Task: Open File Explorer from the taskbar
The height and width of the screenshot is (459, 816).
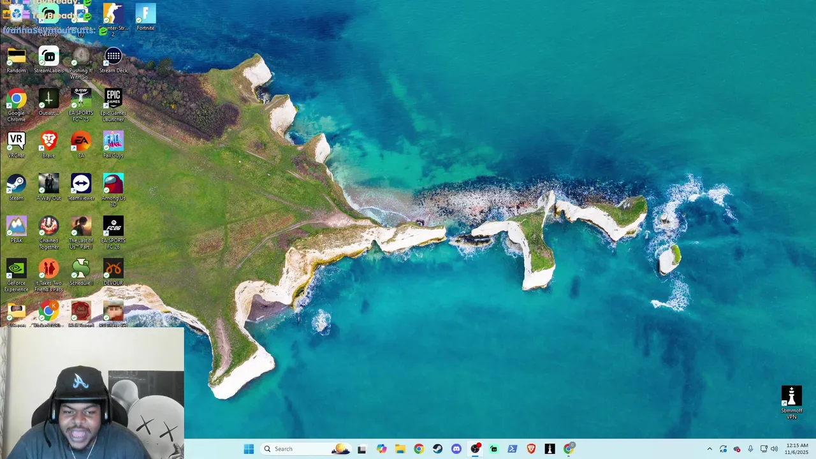Action: (x=400, y=449)
